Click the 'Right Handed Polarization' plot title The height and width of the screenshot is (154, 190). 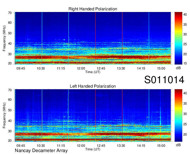pyautogui.click(x=93, y=9)
